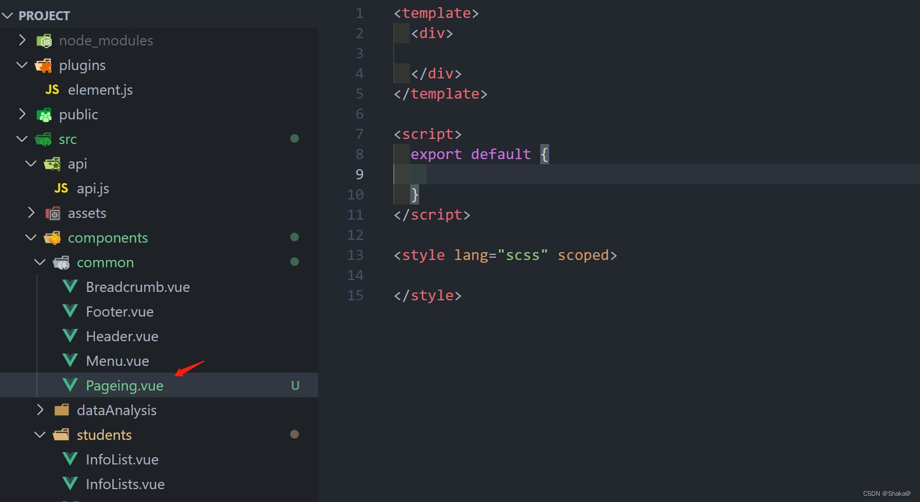Screen dimensions: 920x502
Task: Expand the dataAnalysis folder chevron
Action: point(40,410)
